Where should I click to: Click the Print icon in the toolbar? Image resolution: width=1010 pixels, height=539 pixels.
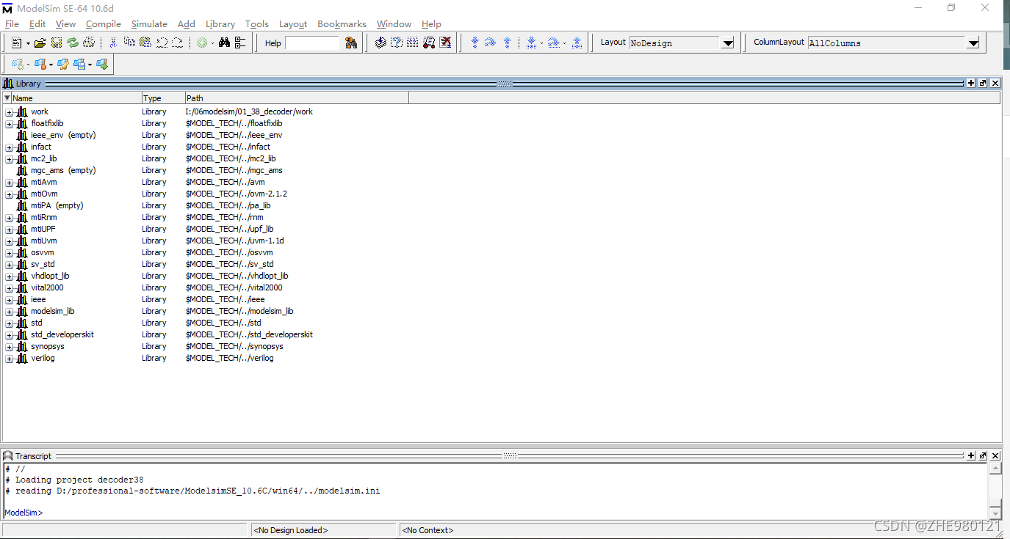(x=89, y=43)
